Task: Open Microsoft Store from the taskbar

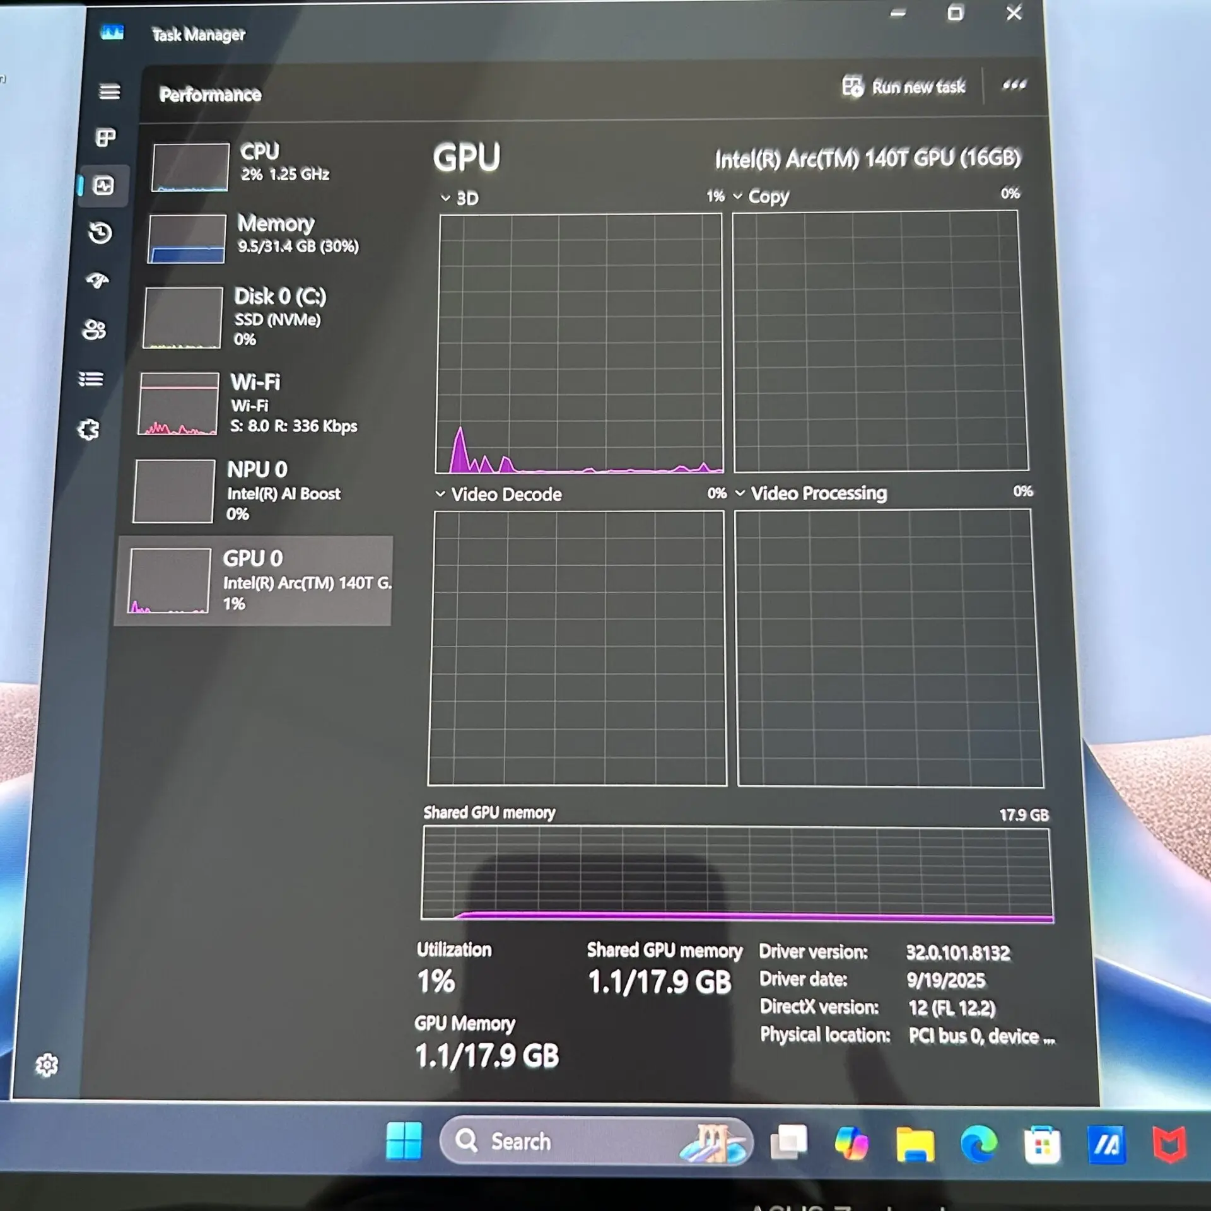Action: pyautogui.click(x=1043, y=1144)
